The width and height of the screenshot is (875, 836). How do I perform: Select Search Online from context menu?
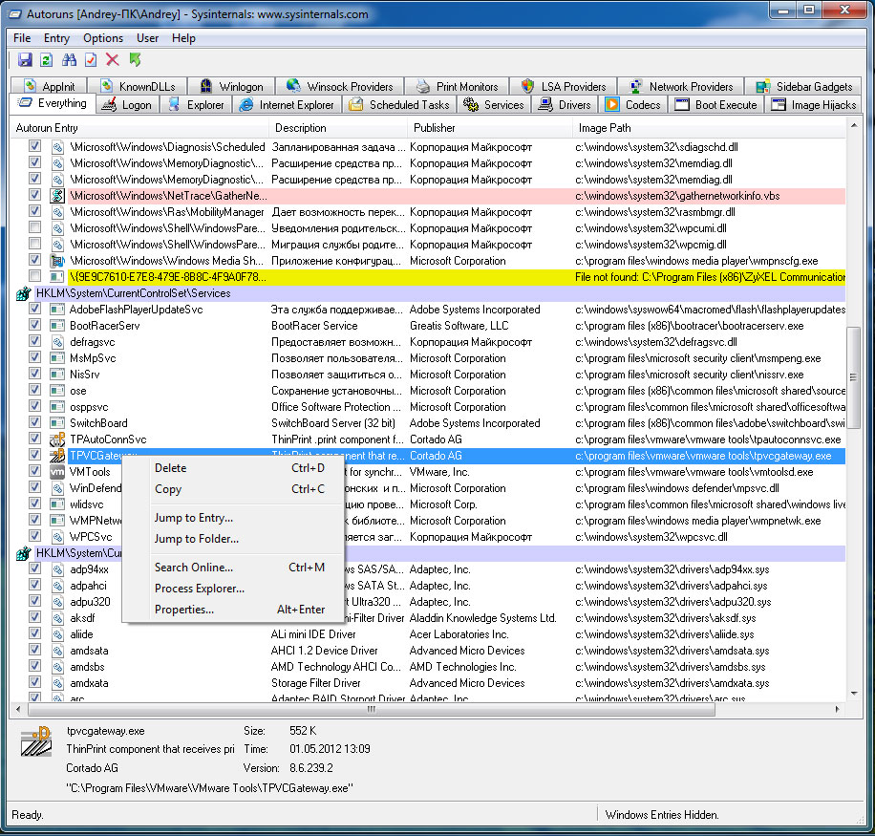pos(194,568)
